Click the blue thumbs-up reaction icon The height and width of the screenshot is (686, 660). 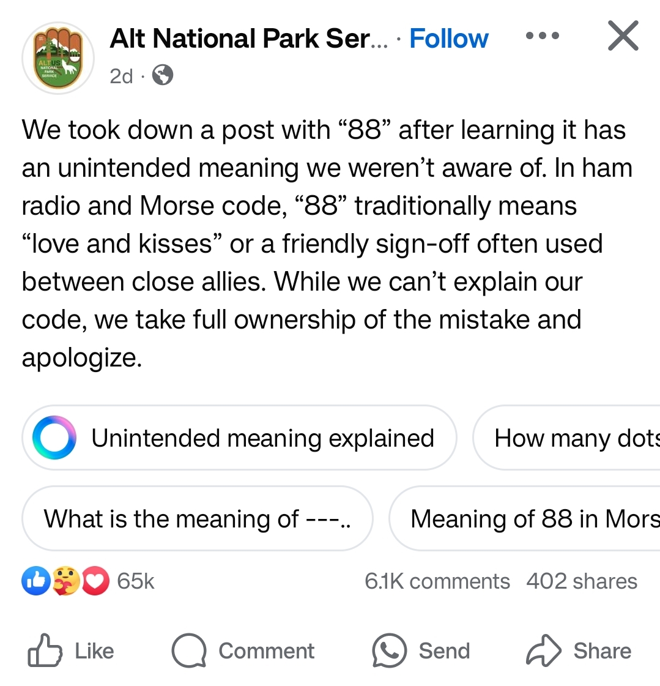tap(36, 581)
